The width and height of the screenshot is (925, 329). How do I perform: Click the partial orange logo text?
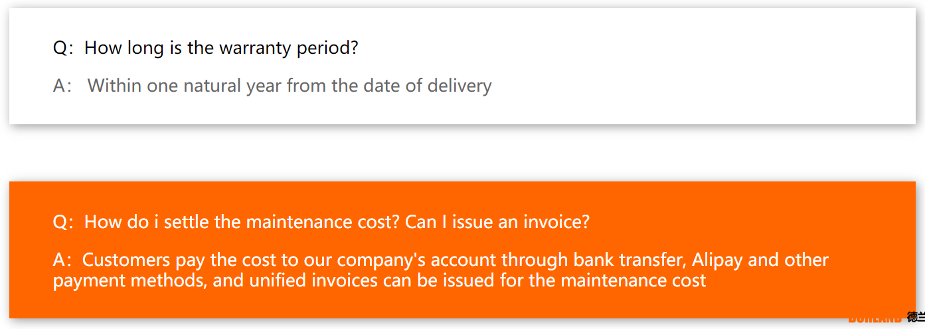(x=875, y=320)
